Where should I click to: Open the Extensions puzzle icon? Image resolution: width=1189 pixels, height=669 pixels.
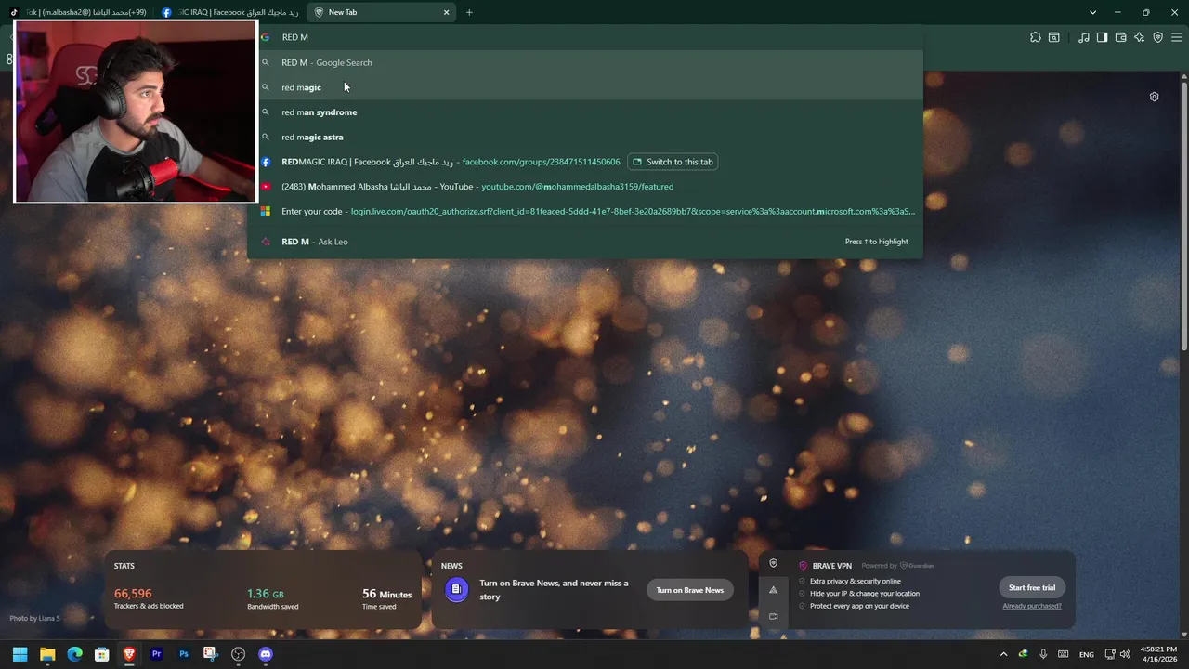pyautogui.click(x=1036, y=37)
